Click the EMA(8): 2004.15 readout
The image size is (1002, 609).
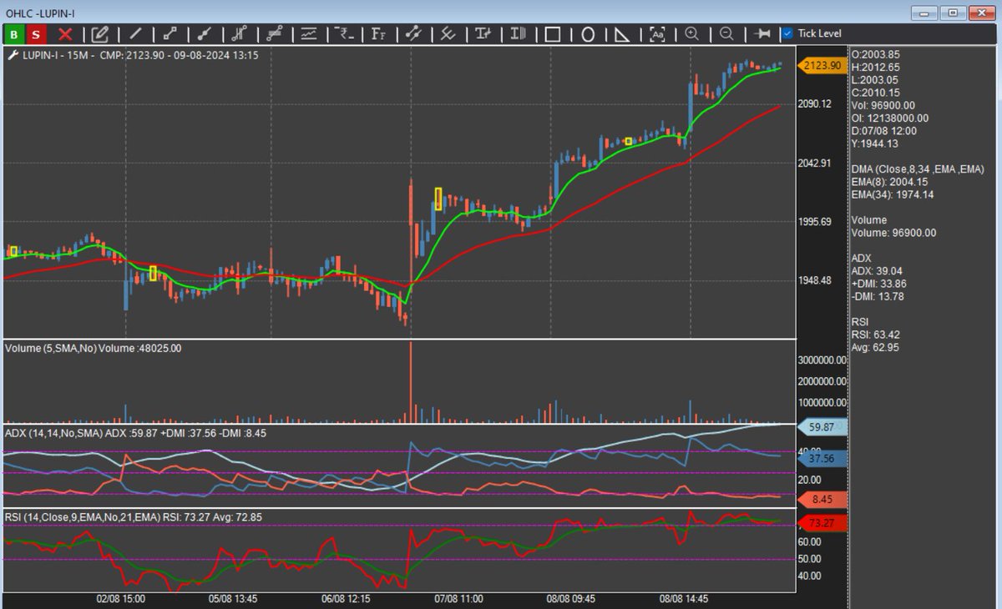tap(890, 182)
